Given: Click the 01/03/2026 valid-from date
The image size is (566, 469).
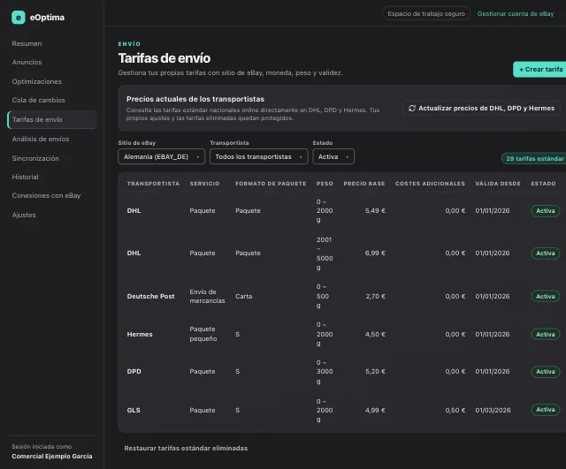Looking at the screenshot, I should [x=493, y=410].
